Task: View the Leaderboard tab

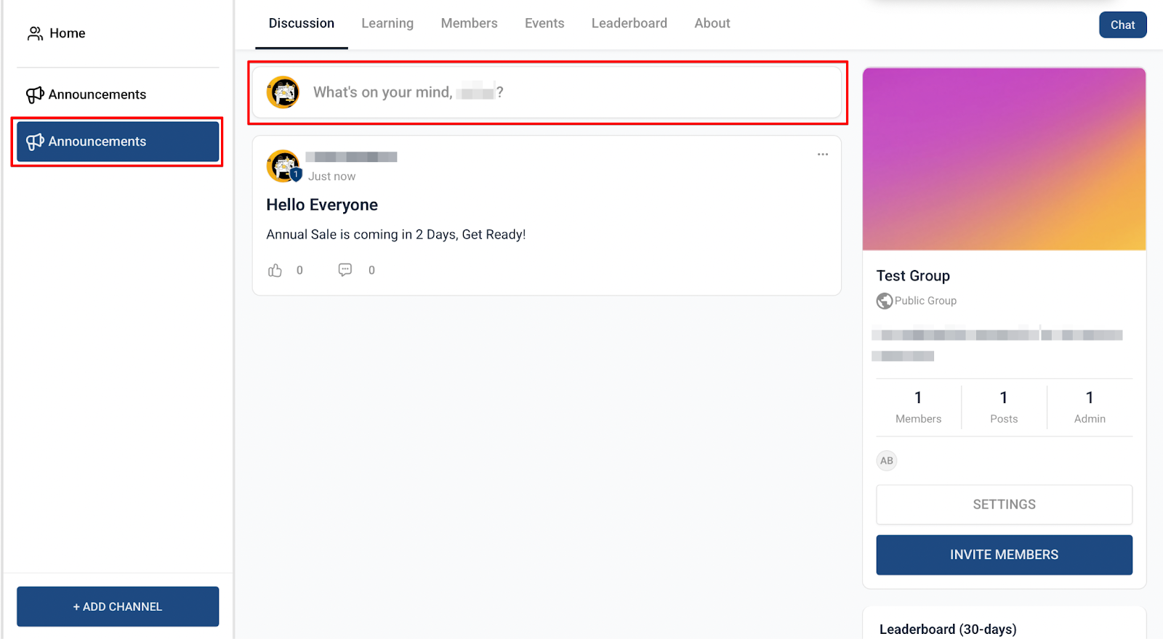Action: pos(629,23)
